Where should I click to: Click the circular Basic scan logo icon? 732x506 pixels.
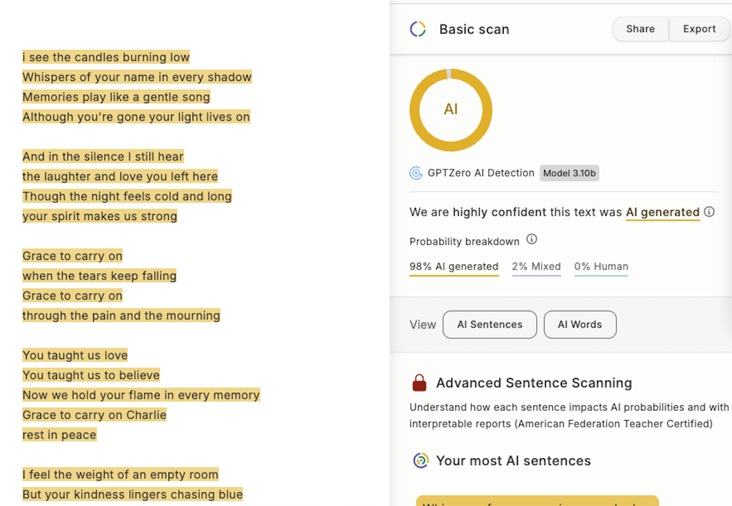(417, 29)
